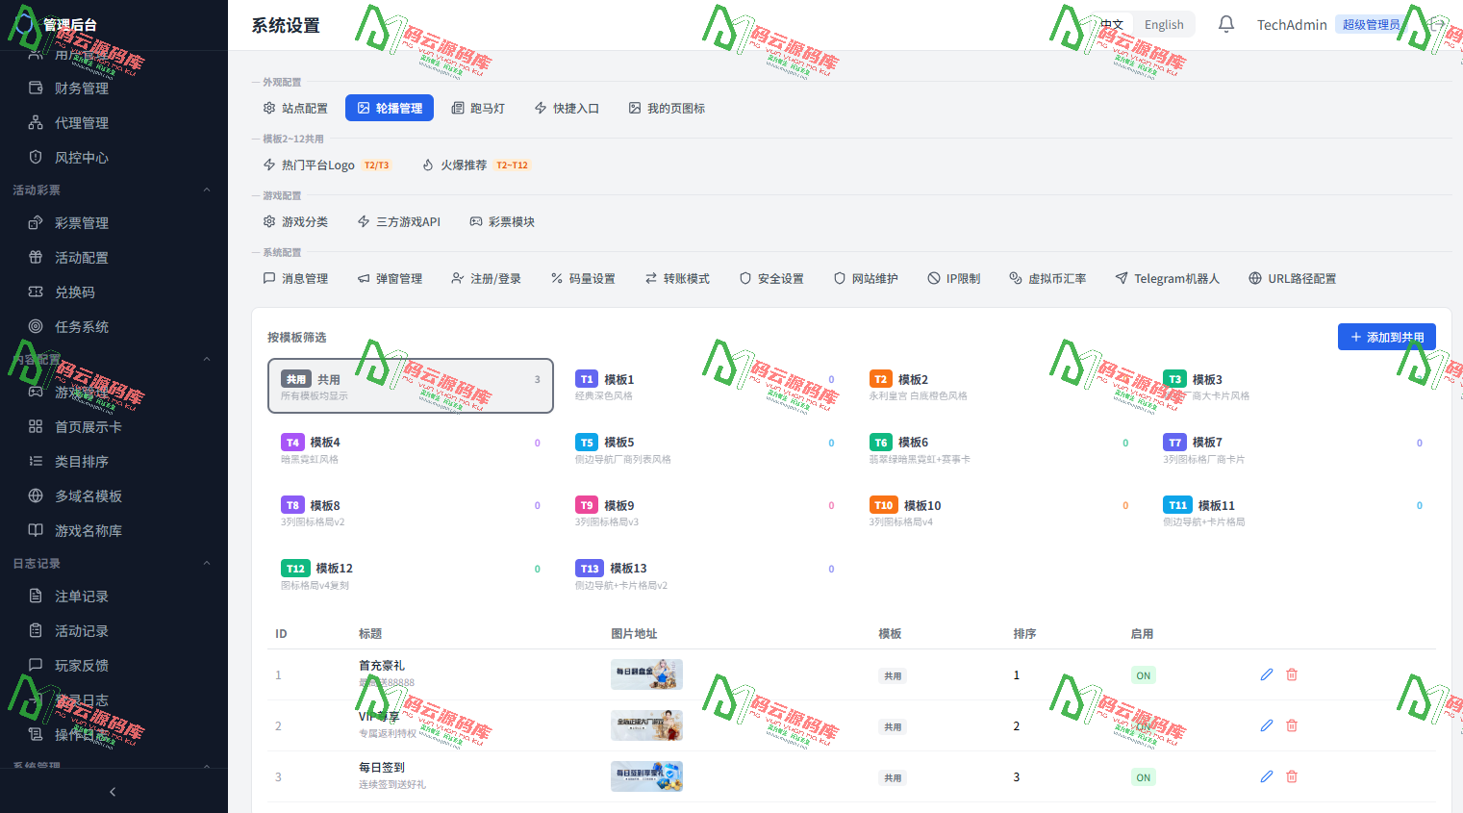Open 热门平台Logo tab
Screen dimensions: 1463x813
tap(326, 165)
